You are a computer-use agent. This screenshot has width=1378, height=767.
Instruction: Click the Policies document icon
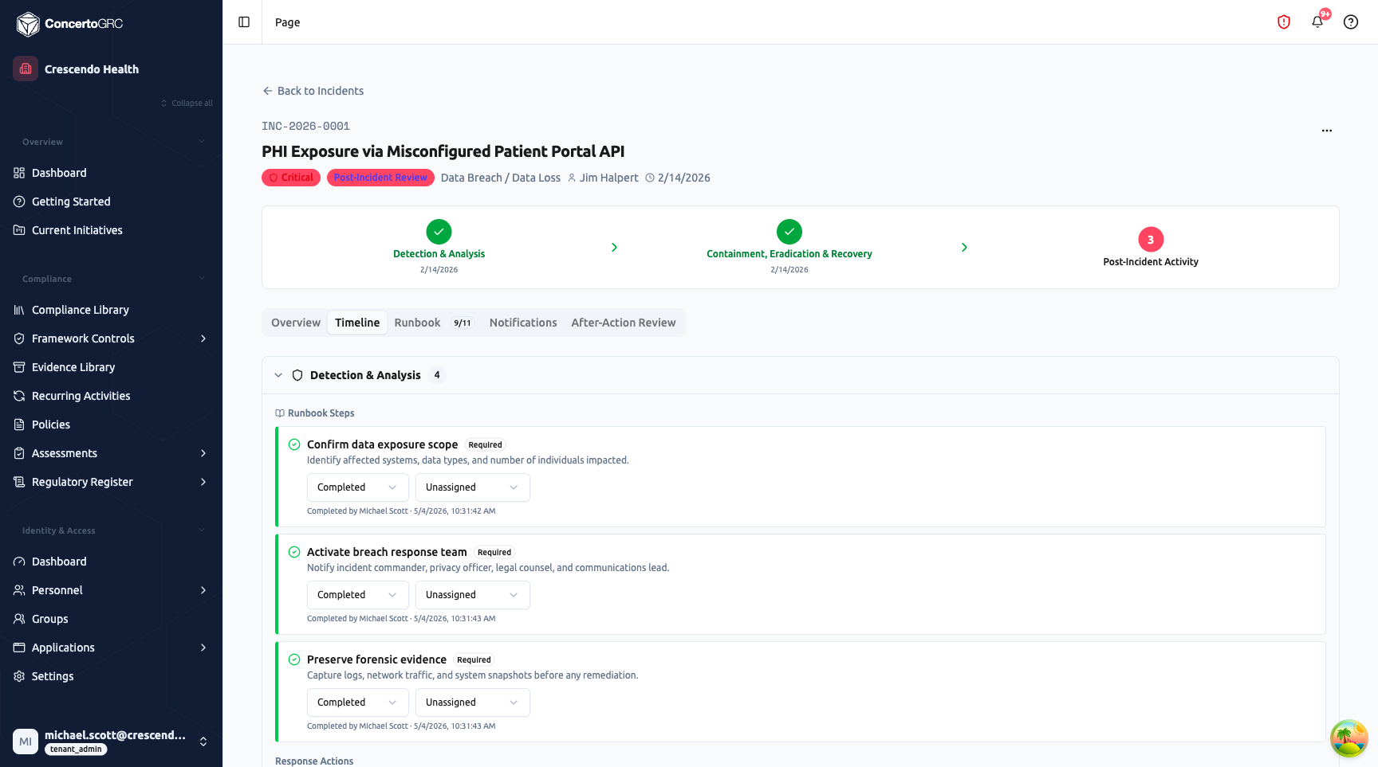(x=19, y=425)
